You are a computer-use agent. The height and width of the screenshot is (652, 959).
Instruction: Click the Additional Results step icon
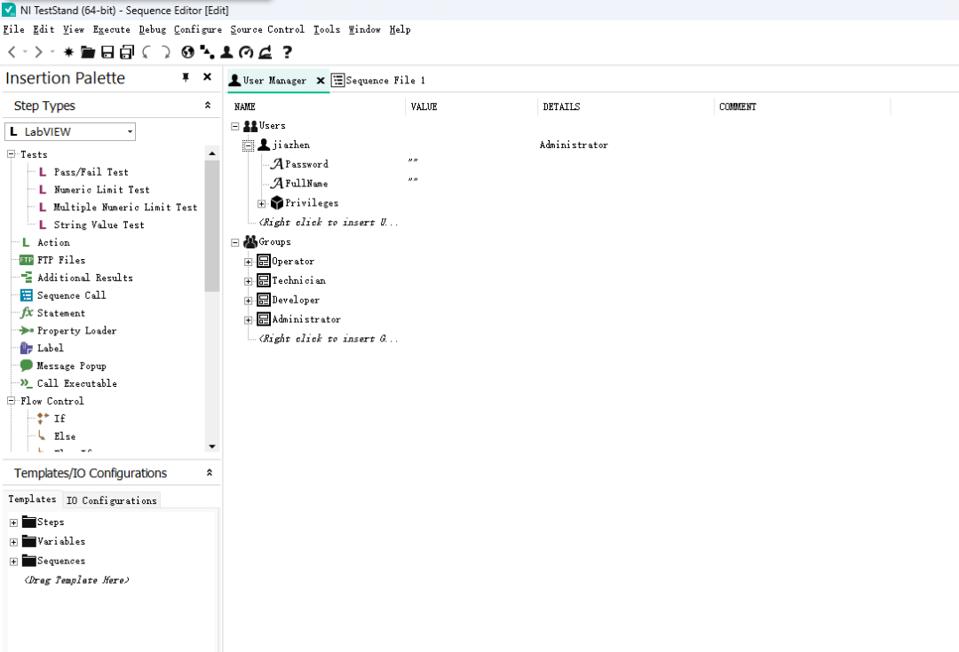27,278
